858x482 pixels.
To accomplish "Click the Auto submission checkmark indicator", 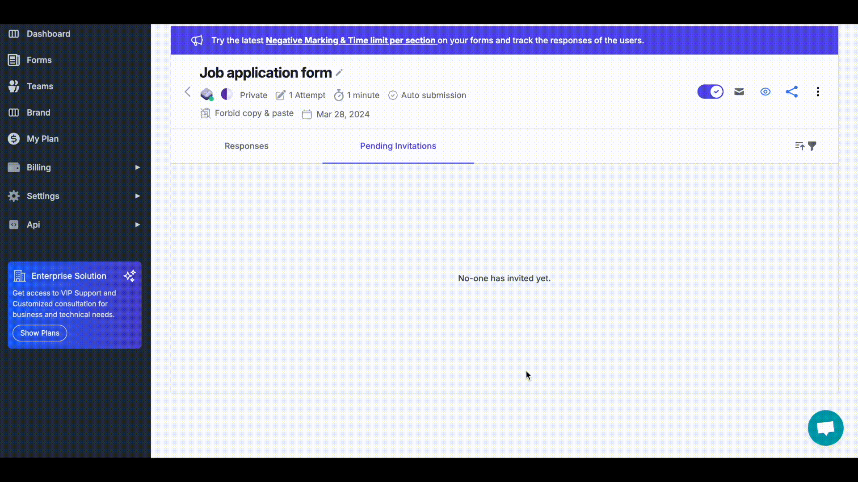I will pyautogui.click(x=393, y=95).
